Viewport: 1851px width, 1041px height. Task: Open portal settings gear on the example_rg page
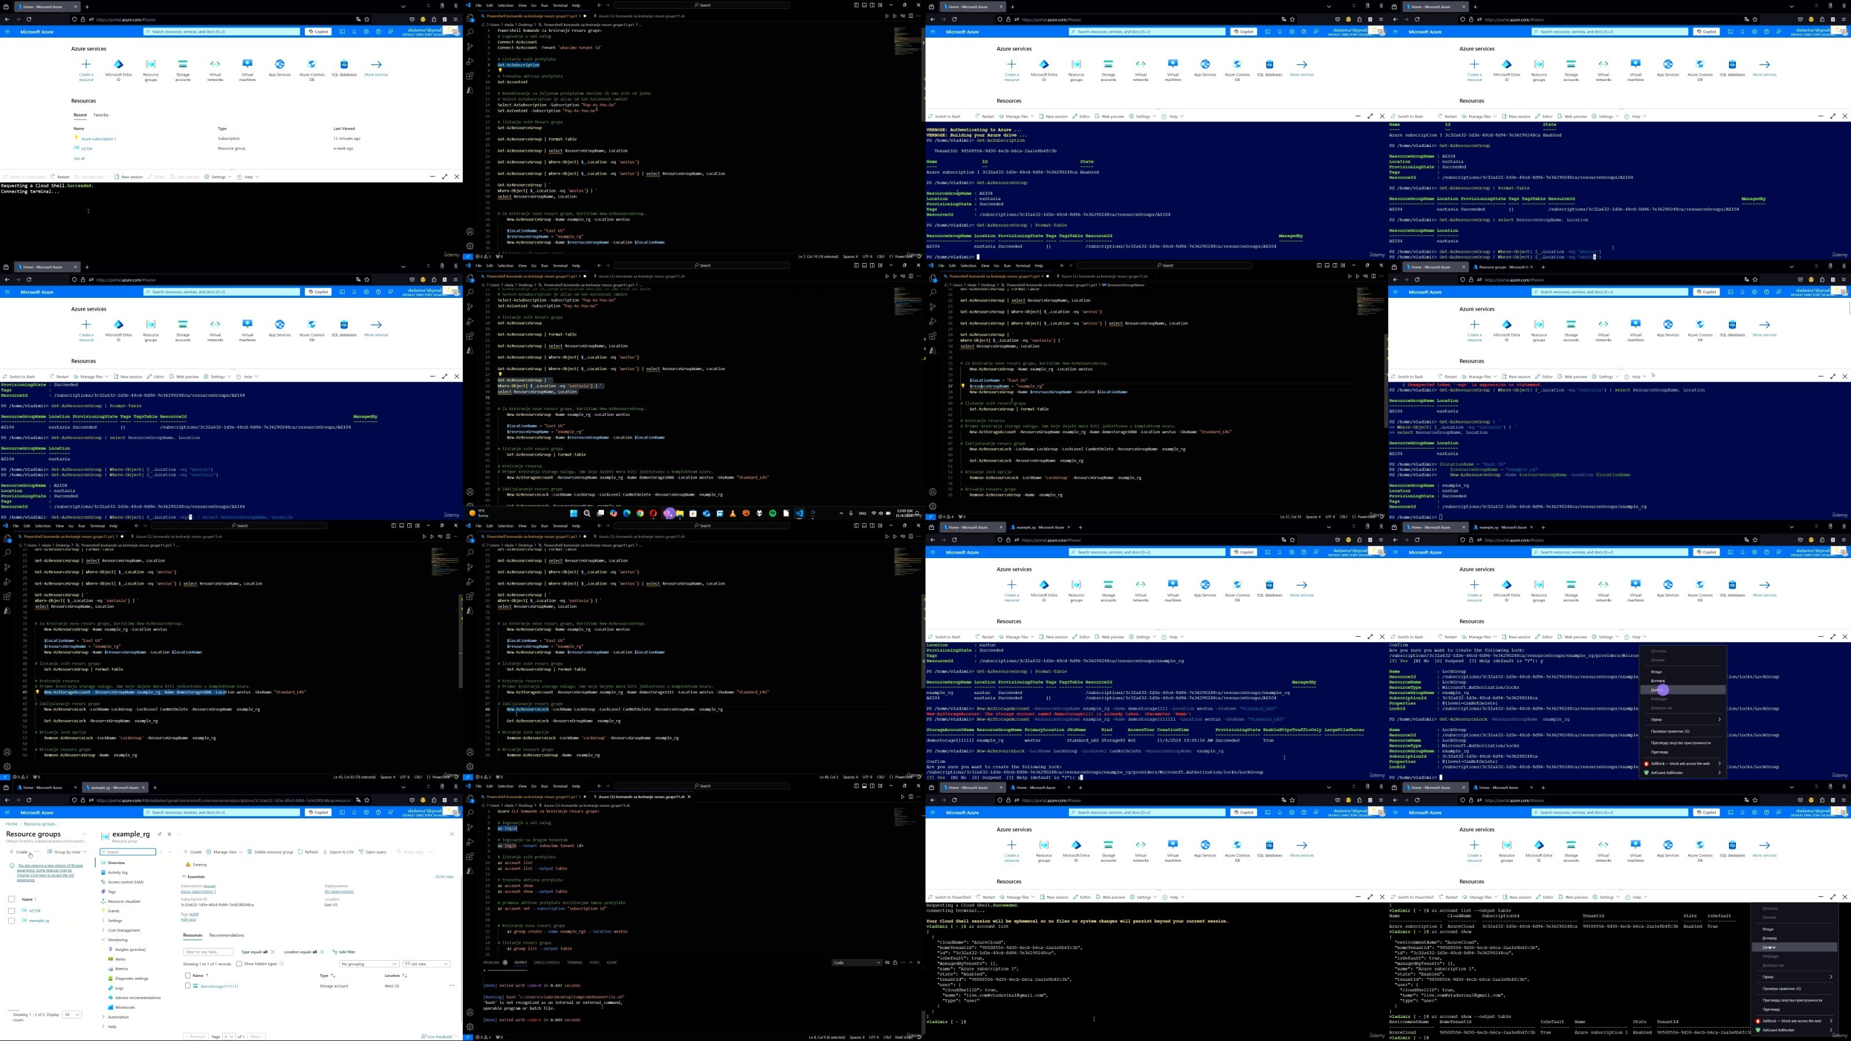[x=367, y=813]
